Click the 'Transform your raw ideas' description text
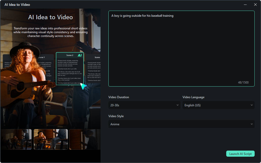 [x=51, y=32]
